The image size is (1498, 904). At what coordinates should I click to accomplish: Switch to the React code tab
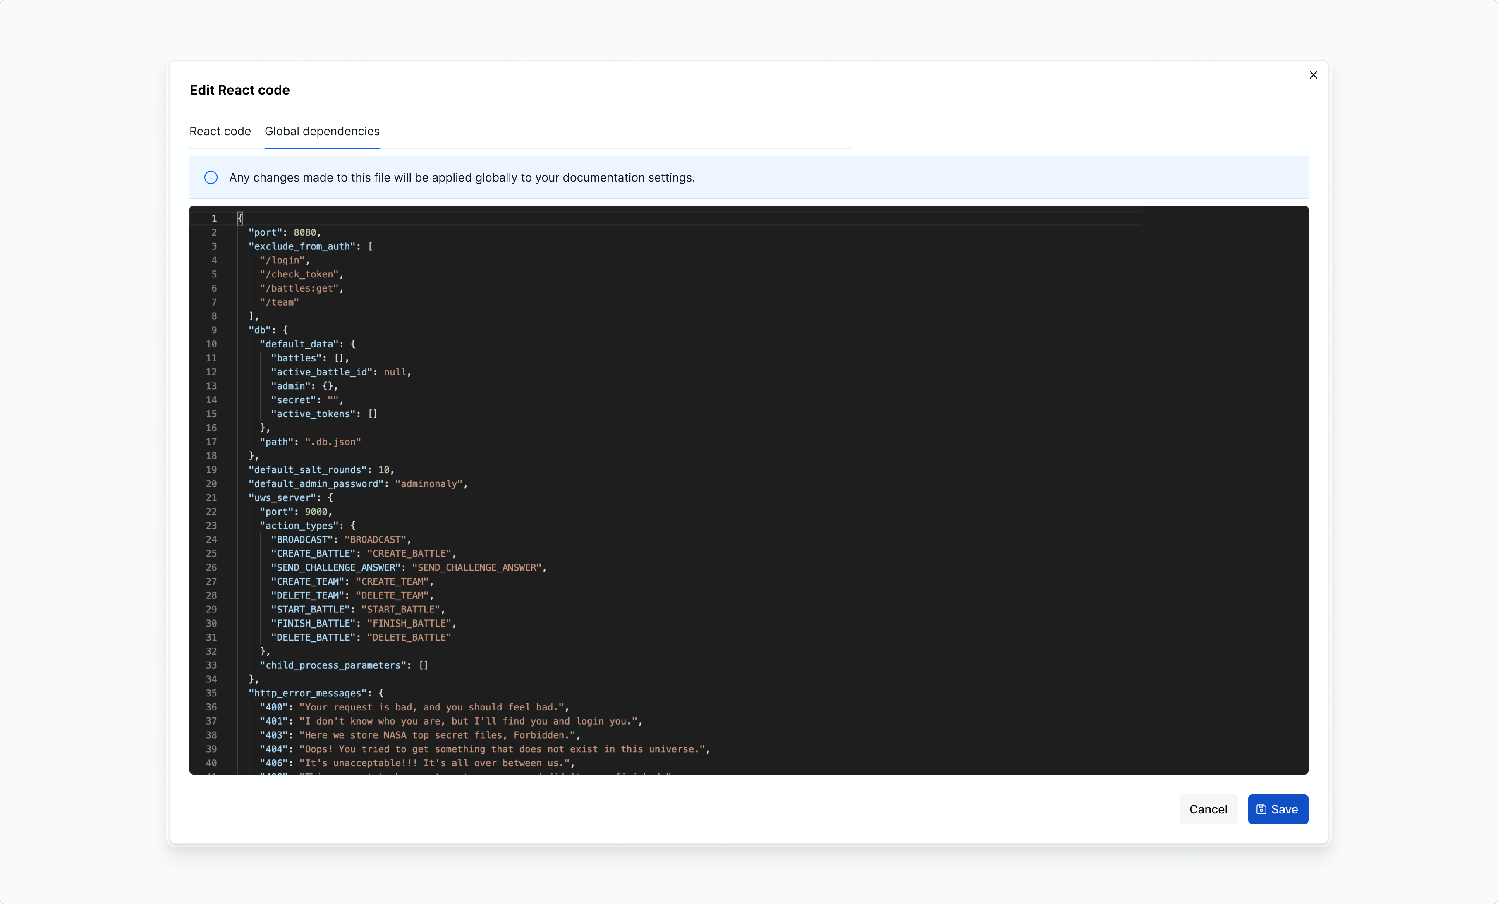coord(220,132)
